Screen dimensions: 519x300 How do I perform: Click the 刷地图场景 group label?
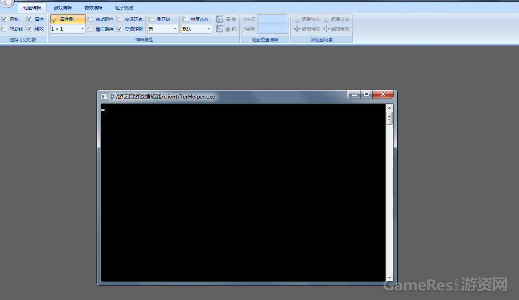(x=322, y=39)
